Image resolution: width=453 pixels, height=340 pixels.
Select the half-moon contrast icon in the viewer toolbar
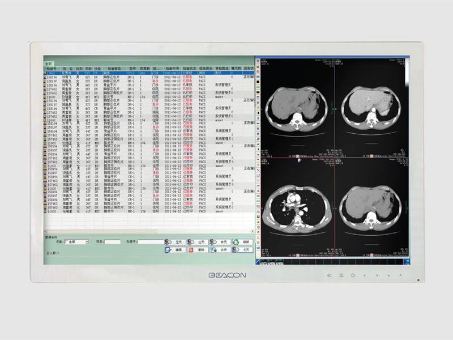pyautogui.click(x=258, y=112)
